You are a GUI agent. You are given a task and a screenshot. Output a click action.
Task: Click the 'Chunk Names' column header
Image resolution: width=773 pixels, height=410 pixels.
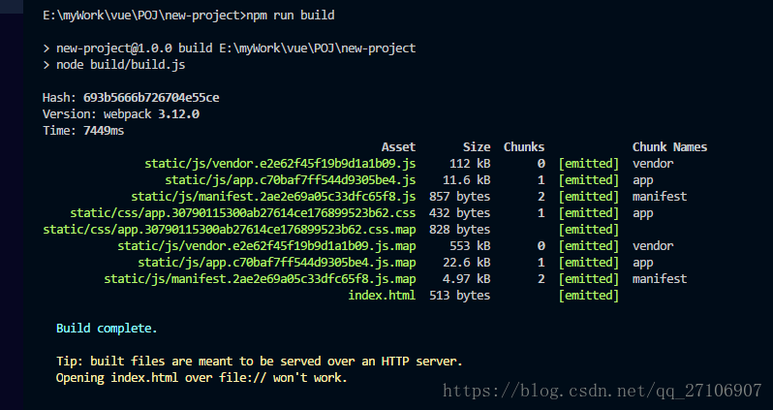670,147
